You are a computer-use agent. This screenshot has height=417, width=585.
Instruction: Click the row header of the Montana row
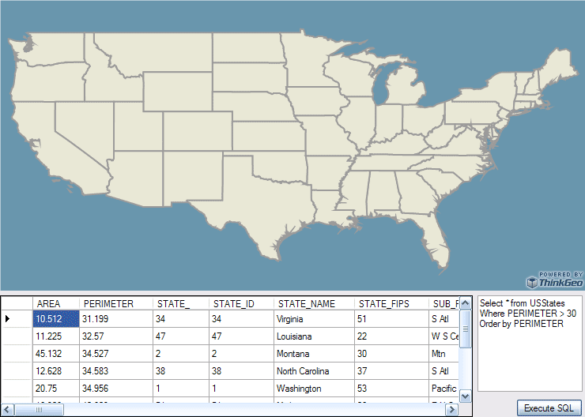17,354
